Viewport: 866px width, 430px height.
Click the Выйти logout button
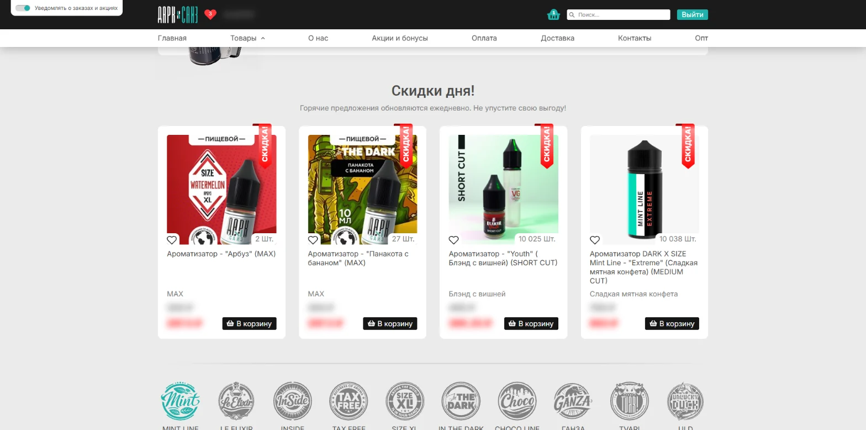pyautogui.click(x=693, y=15)
